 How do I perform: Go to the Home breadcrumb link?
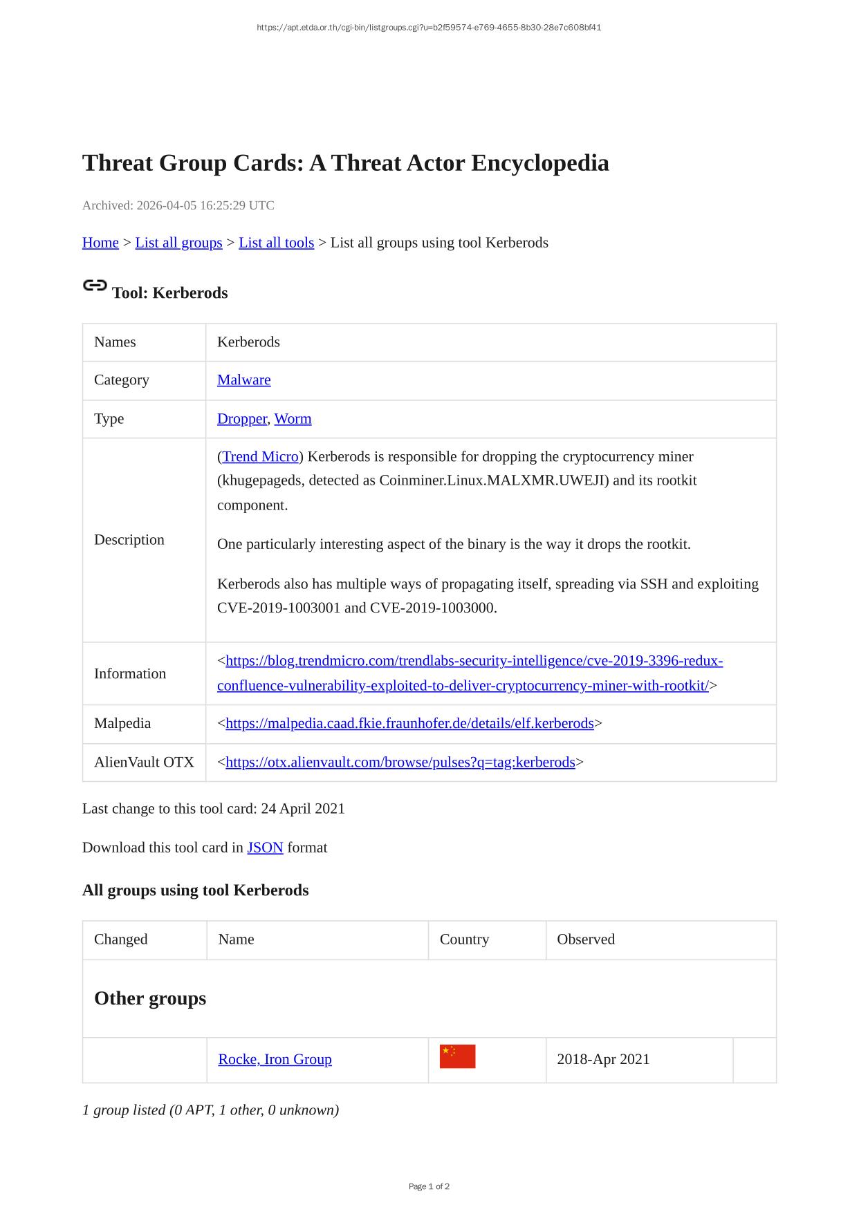coord(100,243)
